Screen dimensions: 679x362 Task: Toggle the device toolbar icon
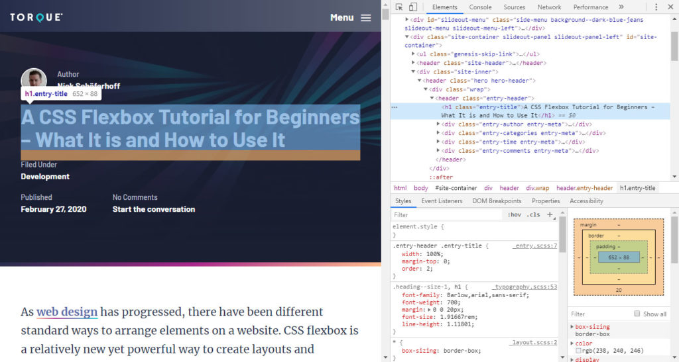(412, 7)
